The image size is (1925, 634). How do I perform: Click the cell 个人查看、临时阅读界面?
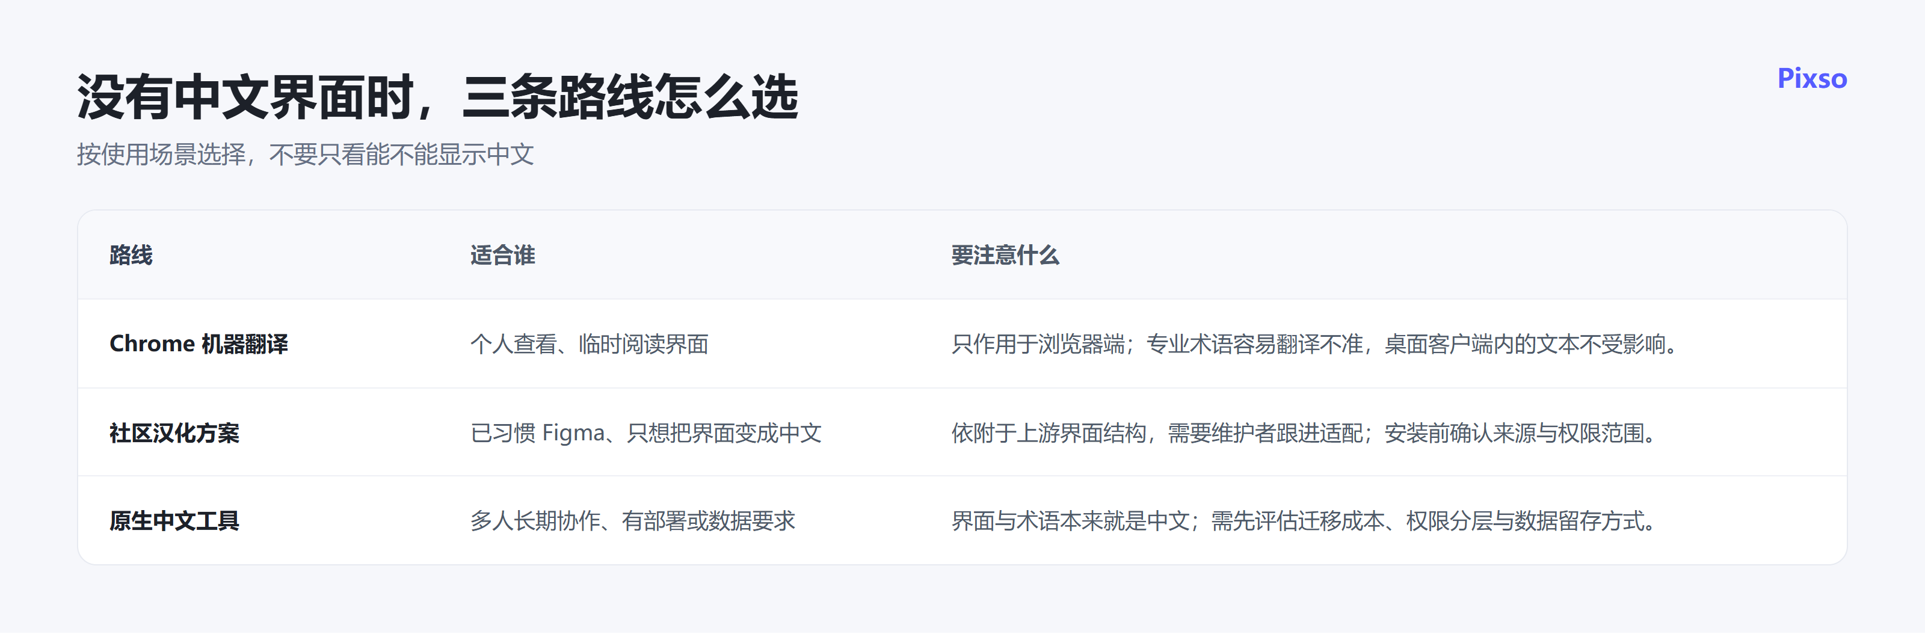pyautogui.click(x=589, y=344)
